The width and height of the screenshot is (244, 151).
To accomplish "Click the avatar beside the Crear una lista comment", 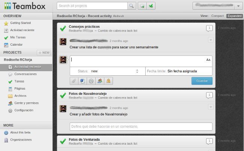I will point(63,42).
